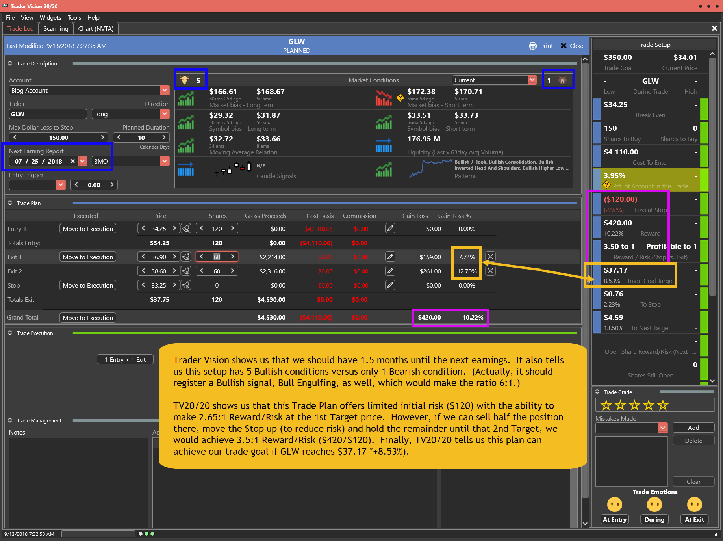Click the At Entry emotion face
This screenshot has width=723, height=541.
[x=614, y=504]
